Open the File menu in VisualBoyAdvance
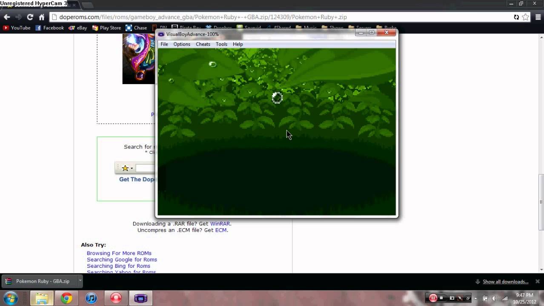 coord(164,44)
